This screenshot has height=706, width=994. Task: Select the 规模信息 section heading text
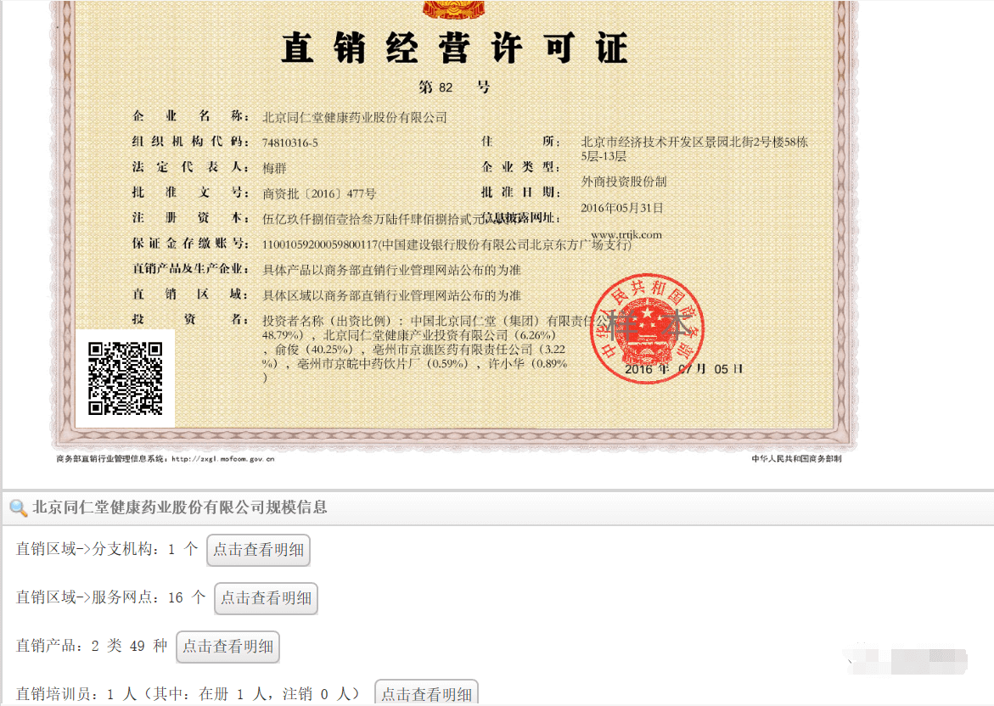tap(179, 507)
